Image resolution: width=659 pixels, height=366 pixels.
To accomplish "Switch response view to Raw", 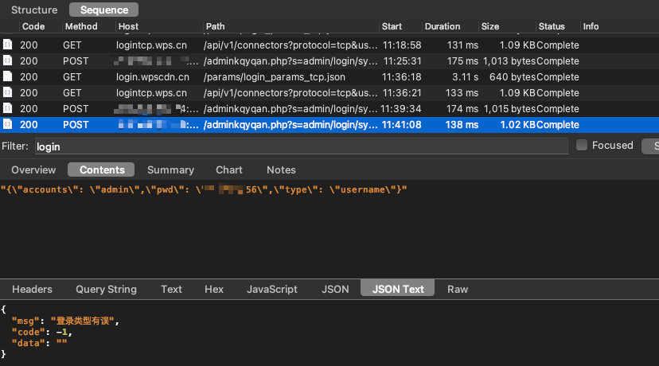I will click(x=458, y=289).
